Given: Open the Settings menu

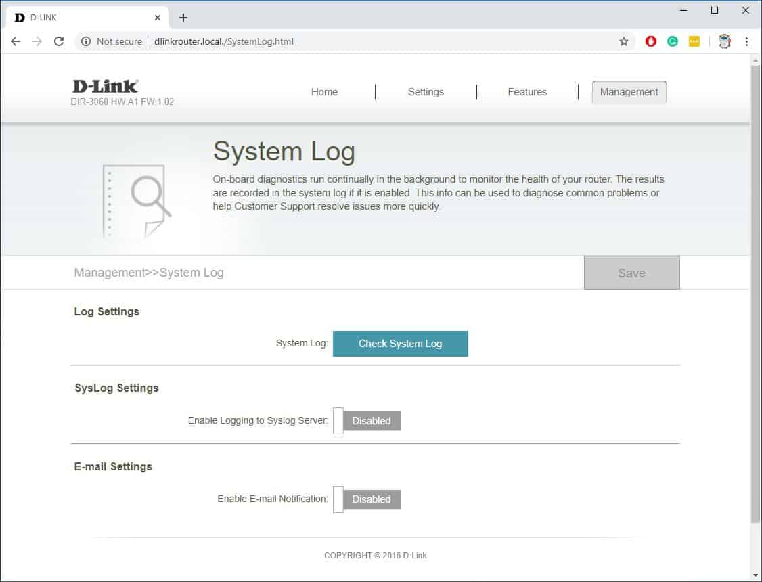Looking at the screenshot, I should [426, 92].
